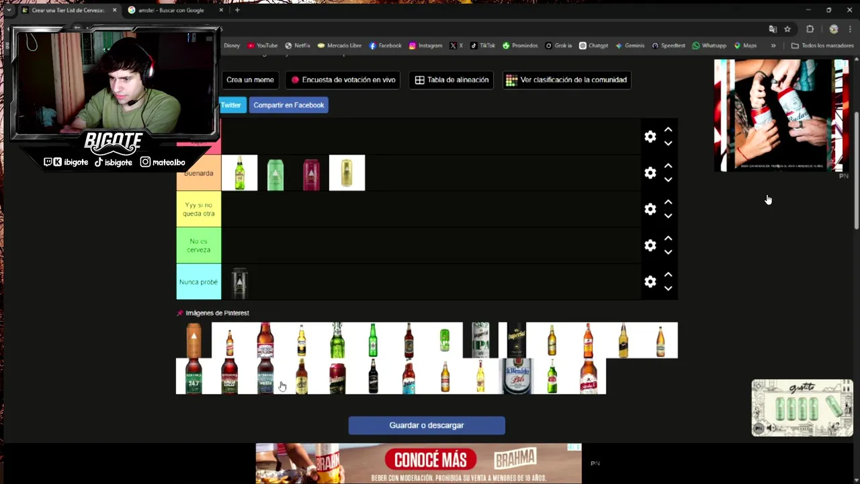860x484 pixels.
Task: Open the Grok ia bookmark
Action: 558,46
